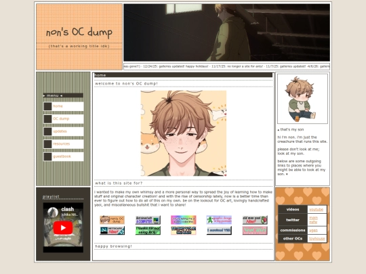Click the dark square beside home
The height and width of the screenshot is (274, 366).
pos(48,106)
